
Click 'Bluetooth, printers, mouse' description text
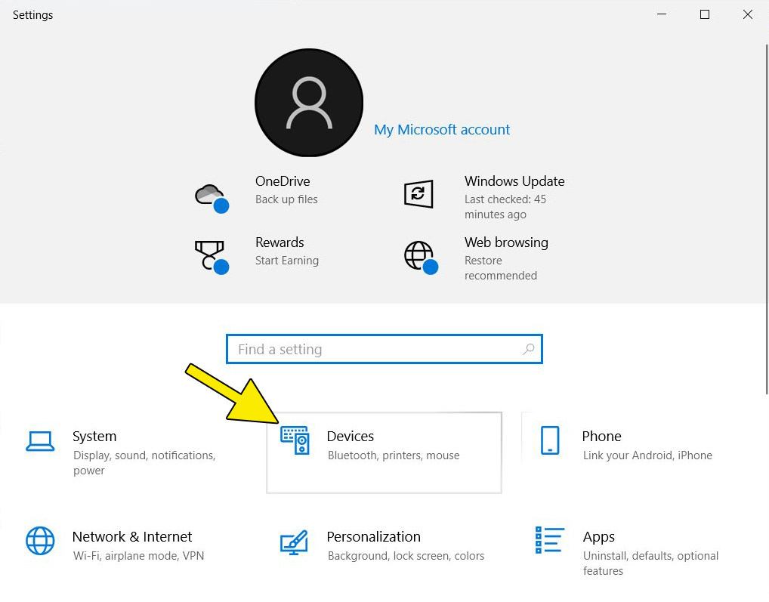tap(394, 455)
